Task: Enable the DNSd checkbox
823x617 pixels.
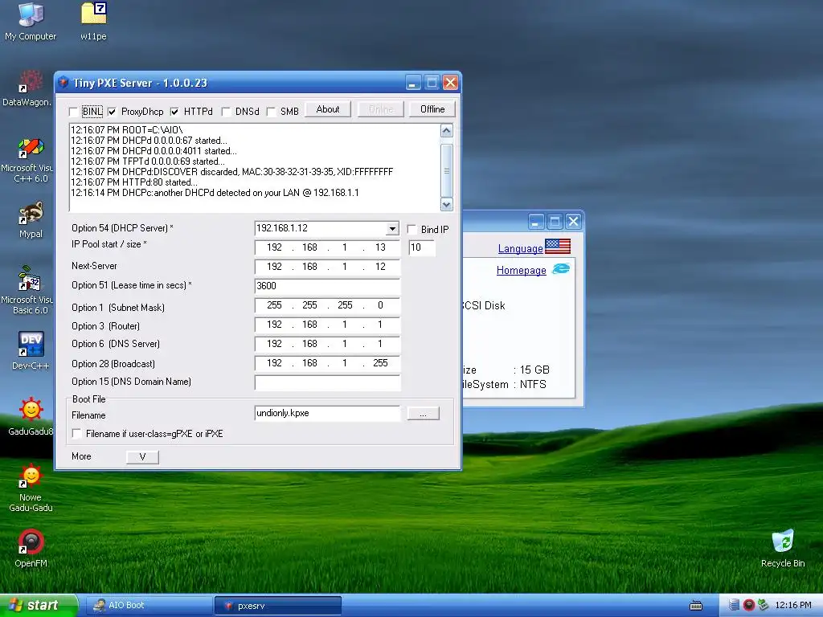Action: pos(226,112)
